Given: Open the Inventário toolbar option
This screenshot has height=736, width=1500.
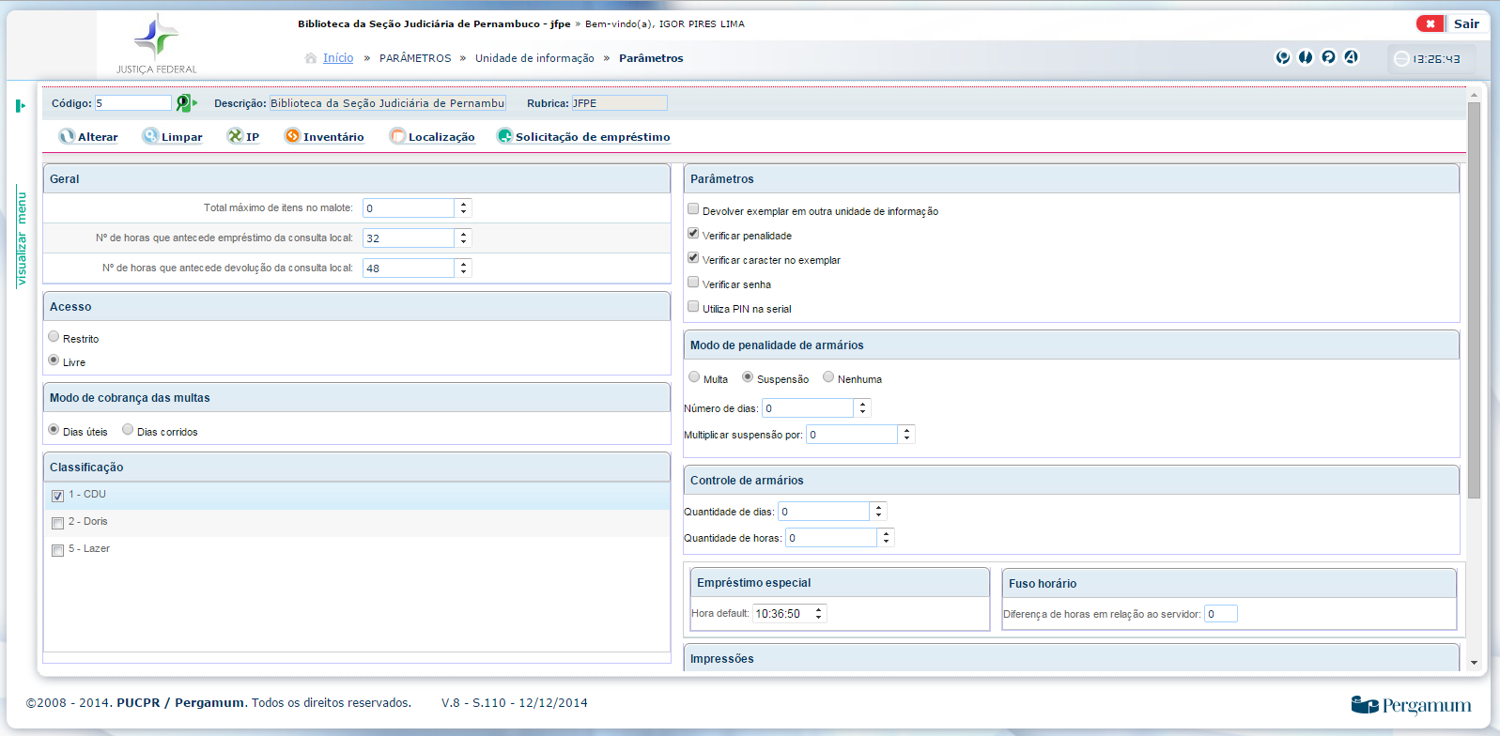Looking at the screenshot, I should [324, 137].
